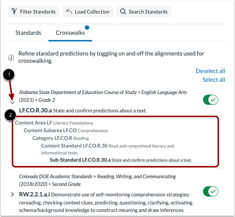
Task: Click the magnifying glass search icon
Action: point(123,12)
